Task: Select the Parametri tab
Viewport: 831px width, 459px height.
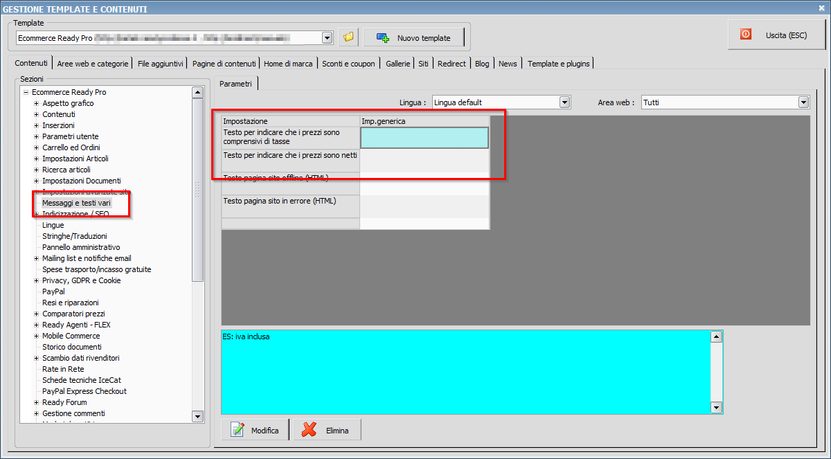Action: [235, 83]
